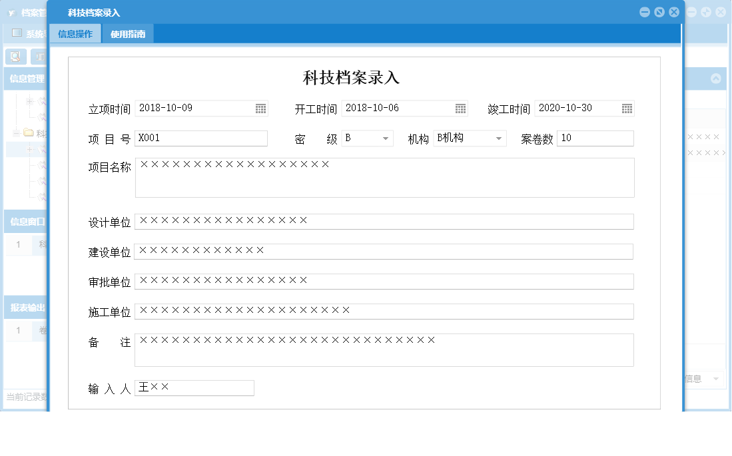Click the 输入人 field showing 王××
732x456 pixels.
[x=193, y=387]
